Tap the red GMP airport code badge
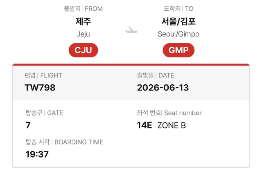This screenshot has height=176, width=262. 178,50
